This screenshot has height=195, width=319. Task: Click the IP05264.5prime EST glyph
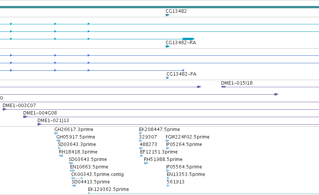pos(168,148)
